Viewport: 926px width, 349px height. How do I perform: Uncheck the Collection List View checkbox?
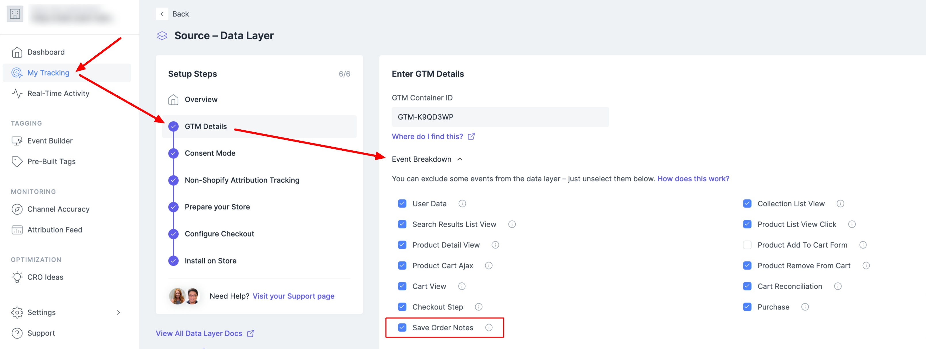click(x=747, y=204)
